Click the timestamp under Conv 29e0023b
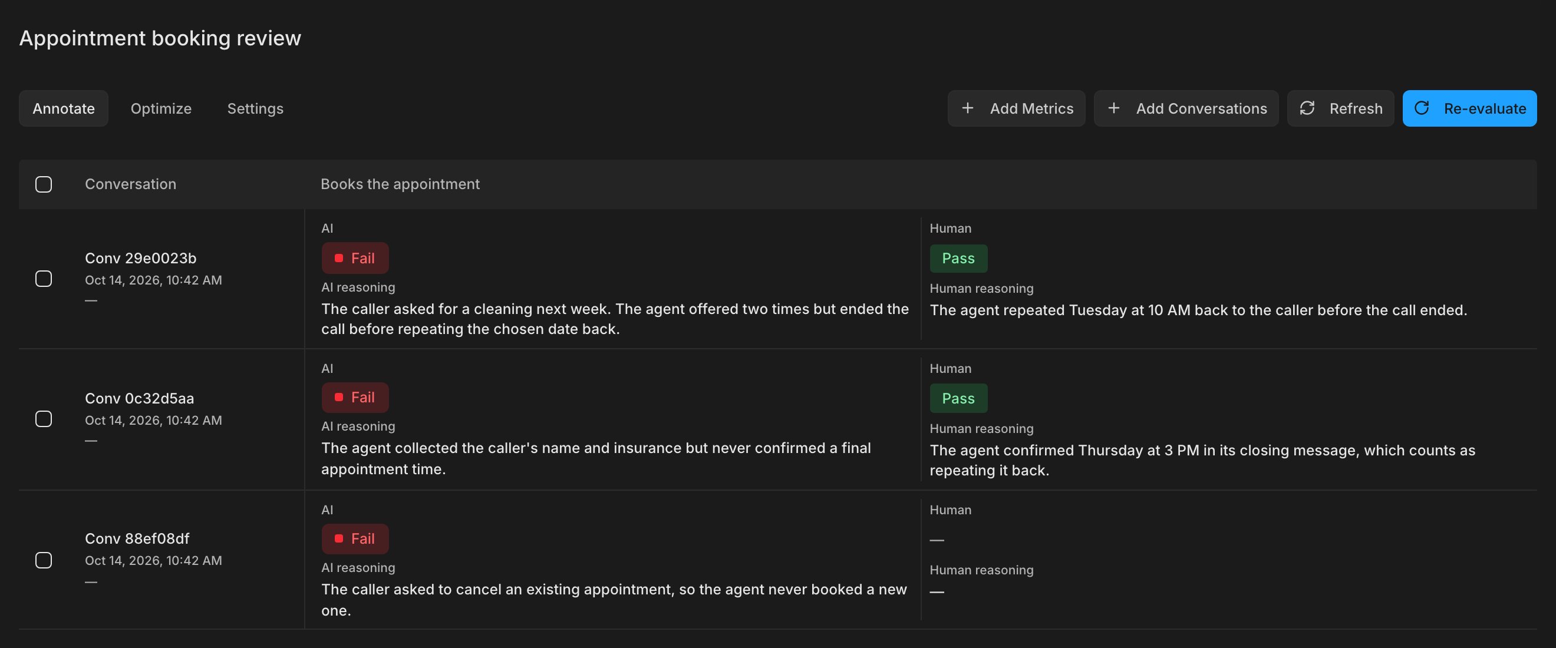Image resolution: width=1556 pixels, height=648 pixels. [x=153, y=280]
